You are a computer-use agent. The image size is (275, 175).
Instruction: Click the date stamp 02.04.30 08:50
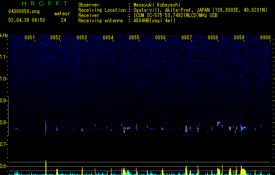(27, 20)
